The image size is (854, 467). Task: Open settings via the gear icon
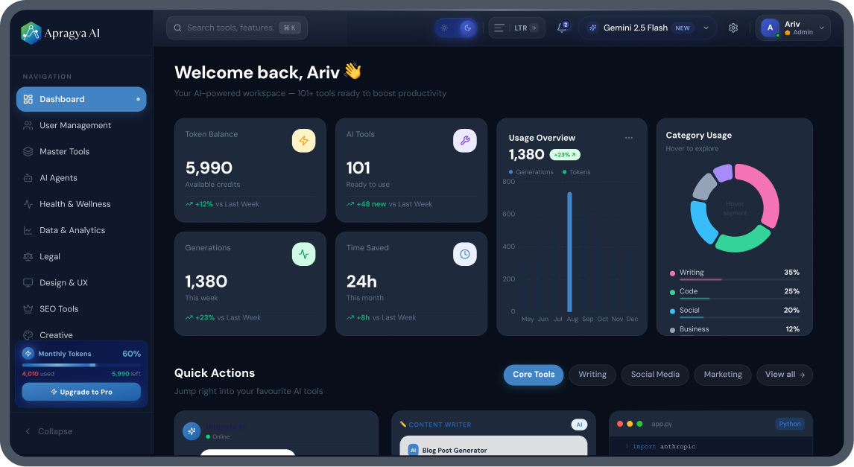pyautogui.click(x=733, y=28)
